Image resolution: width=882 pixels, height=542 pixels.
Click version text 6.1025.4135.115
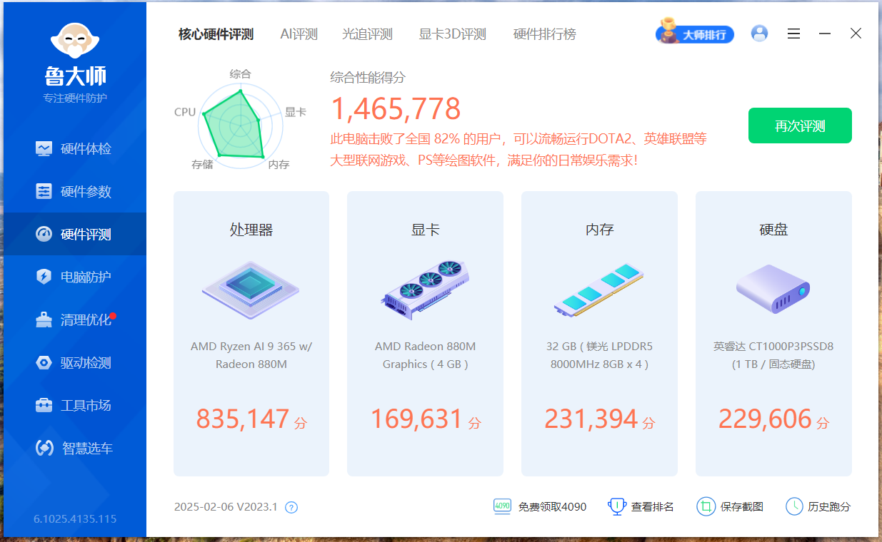click(x=75, y=518)
